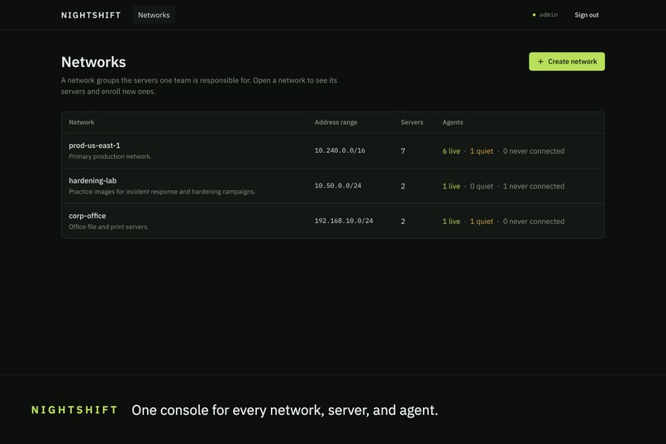Open the Networks nav tab

154,15
